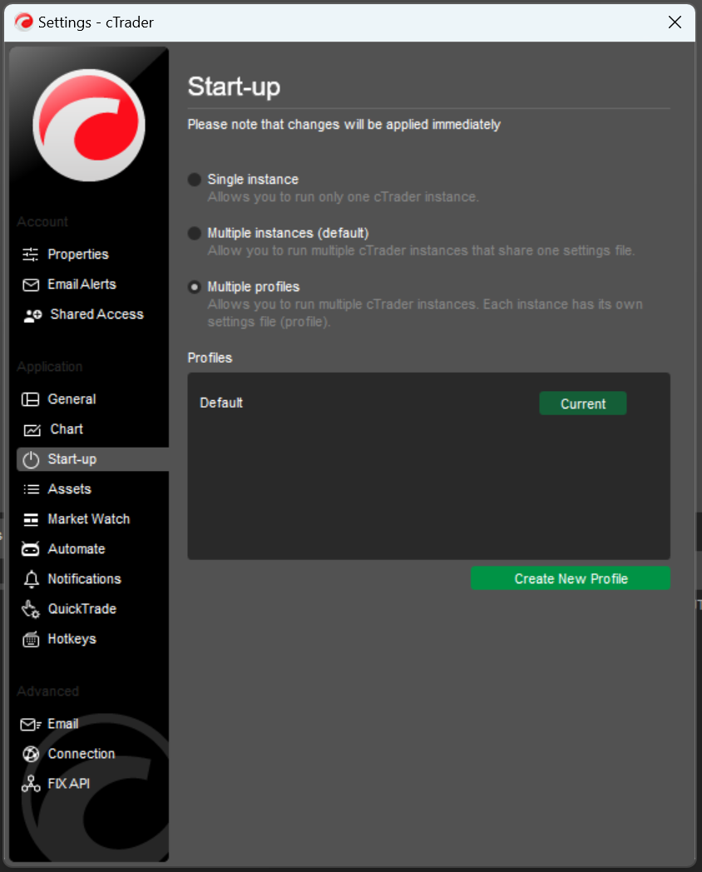Click the Connection globe icon
Image resolution: width=702 pixels, height=872 pixels.
point(31,754)
